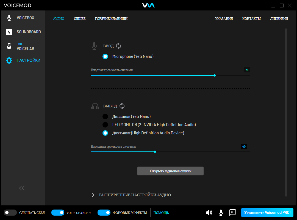Collapse sidebar with double chevron icon
Viewport: 297px width, 220px height.
click(x=22, y=188)
